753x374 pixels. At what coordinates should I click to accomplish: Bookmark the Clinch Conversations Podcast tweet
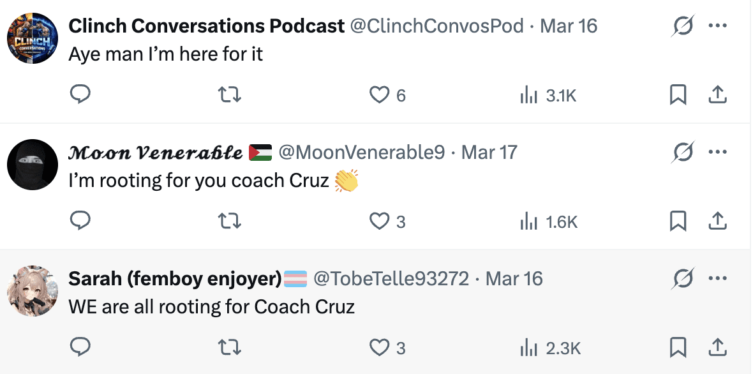(678, 95)
